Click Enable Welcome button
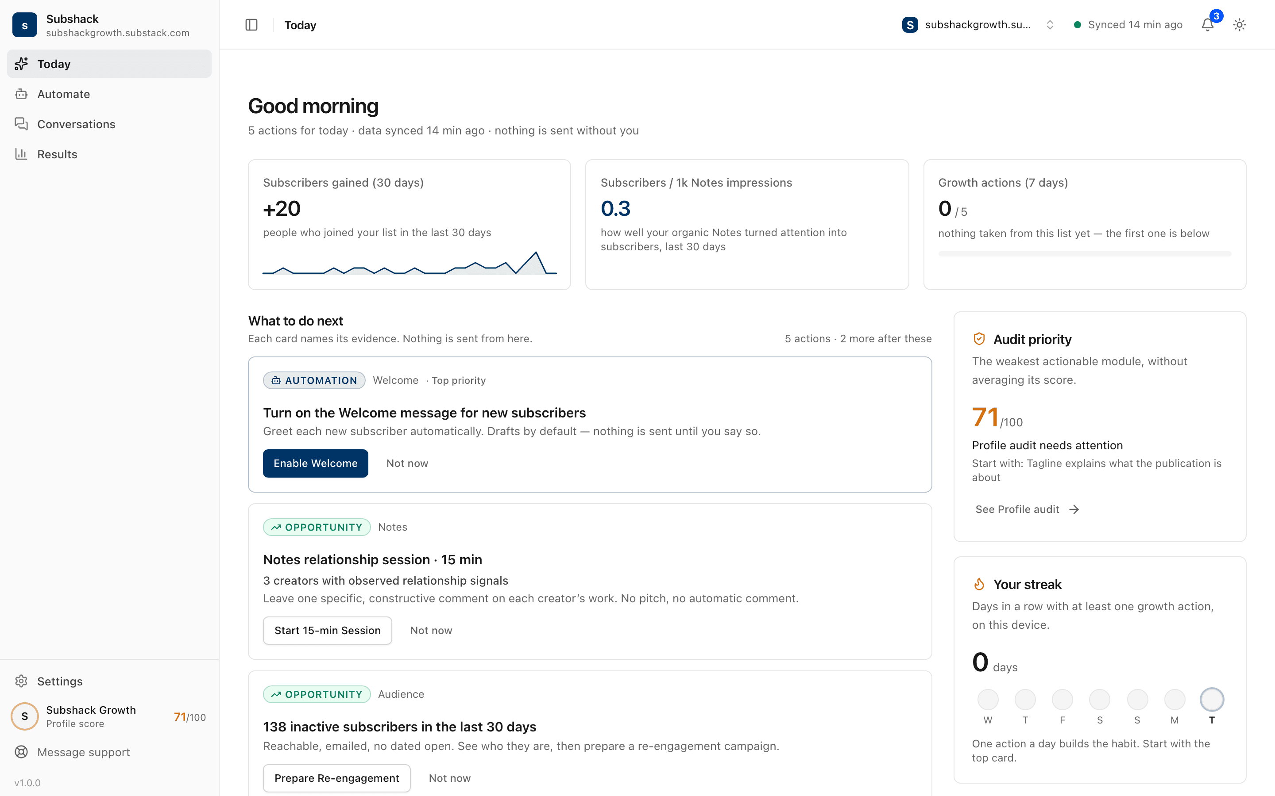1275x796 pixels. [315, 463]
